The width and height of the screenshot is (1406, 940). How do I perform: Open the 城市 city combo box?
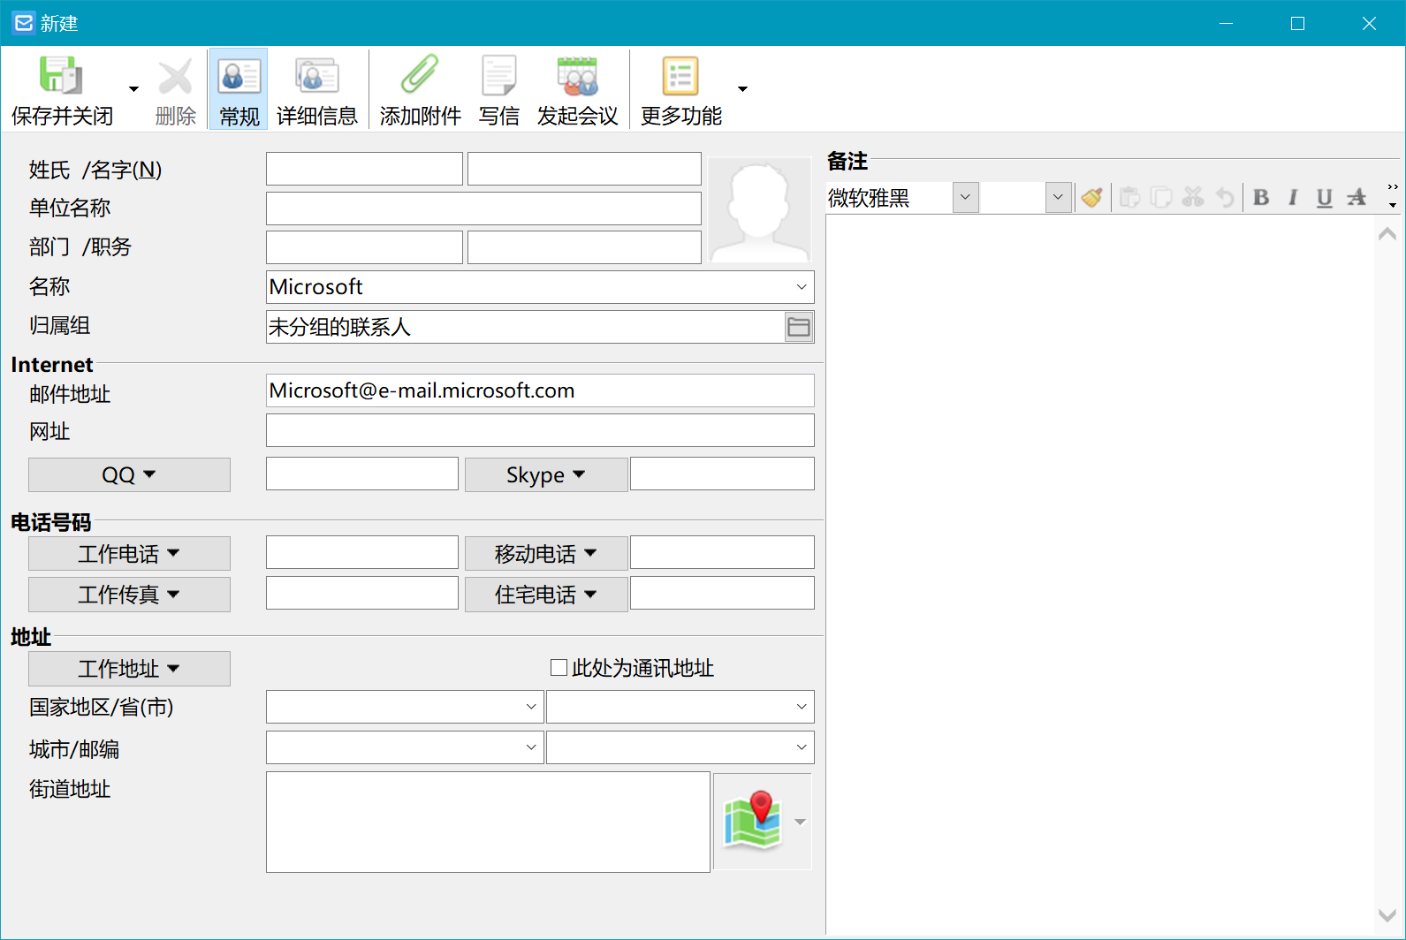point(405,747)
